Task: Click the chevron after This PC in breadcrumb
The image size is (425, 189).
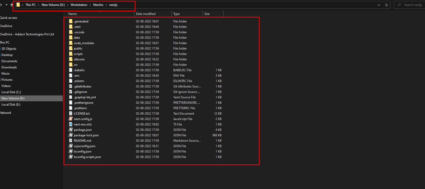Action: (x=39, y=5)
